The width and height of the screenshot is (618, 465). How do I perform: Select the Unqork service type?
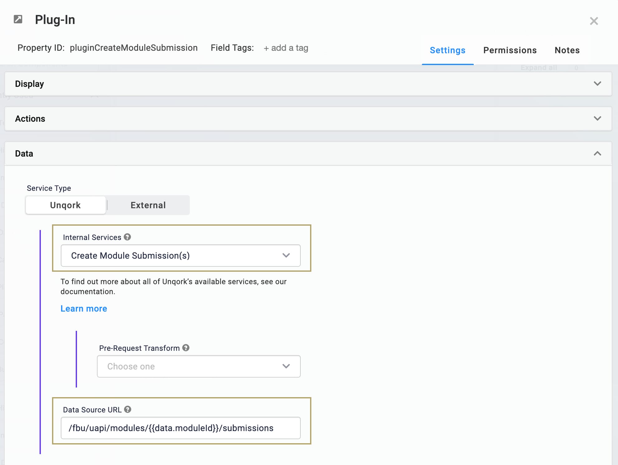[65, 205]
